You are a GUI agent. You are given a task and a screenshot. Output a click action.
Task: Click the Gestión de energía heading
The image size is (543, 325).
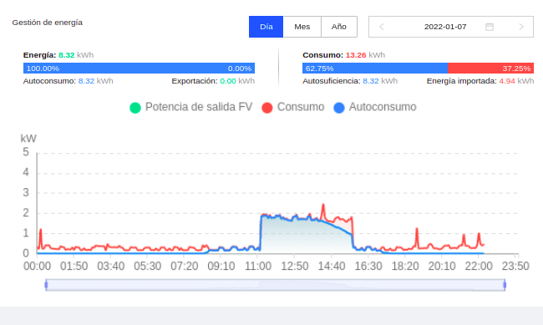[x=48, y=23]
